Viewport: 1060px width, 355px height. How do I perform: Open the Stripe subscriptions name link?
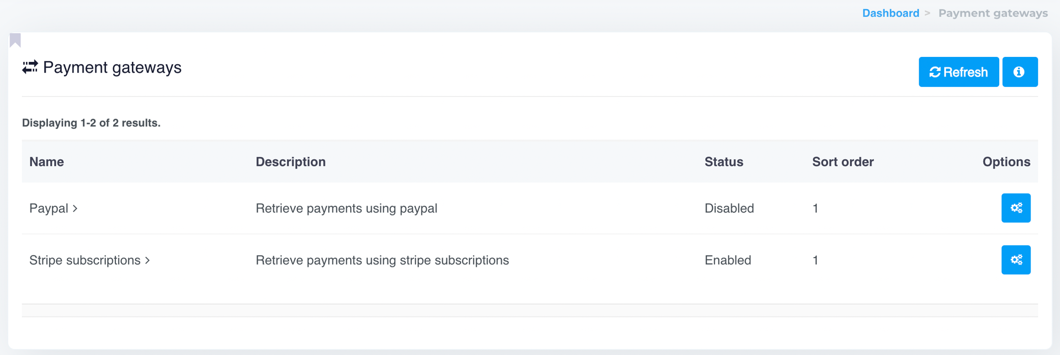point(85,260)
